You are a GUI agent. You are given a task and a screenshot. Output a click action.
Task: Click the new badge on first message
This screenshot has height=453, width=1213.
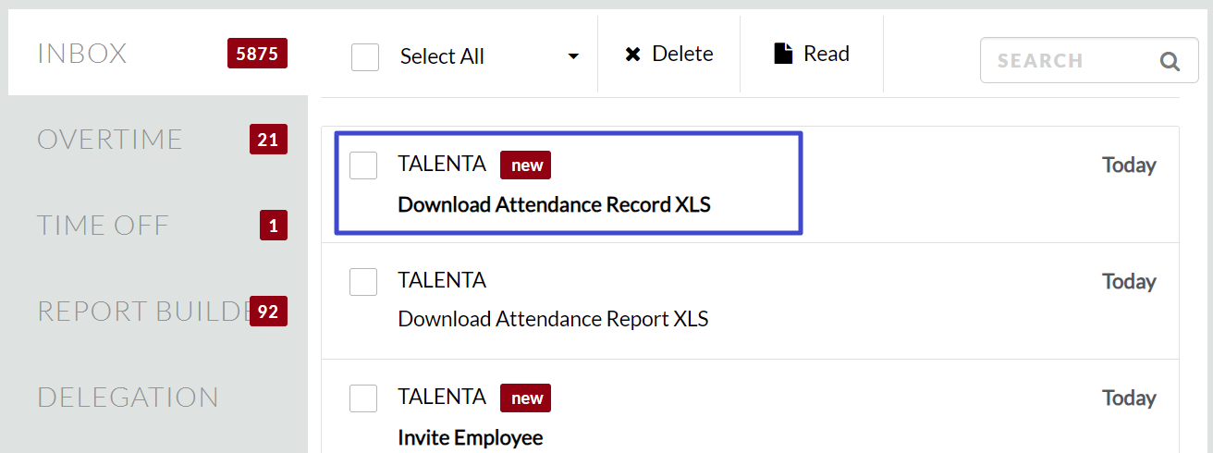(525, 165)
